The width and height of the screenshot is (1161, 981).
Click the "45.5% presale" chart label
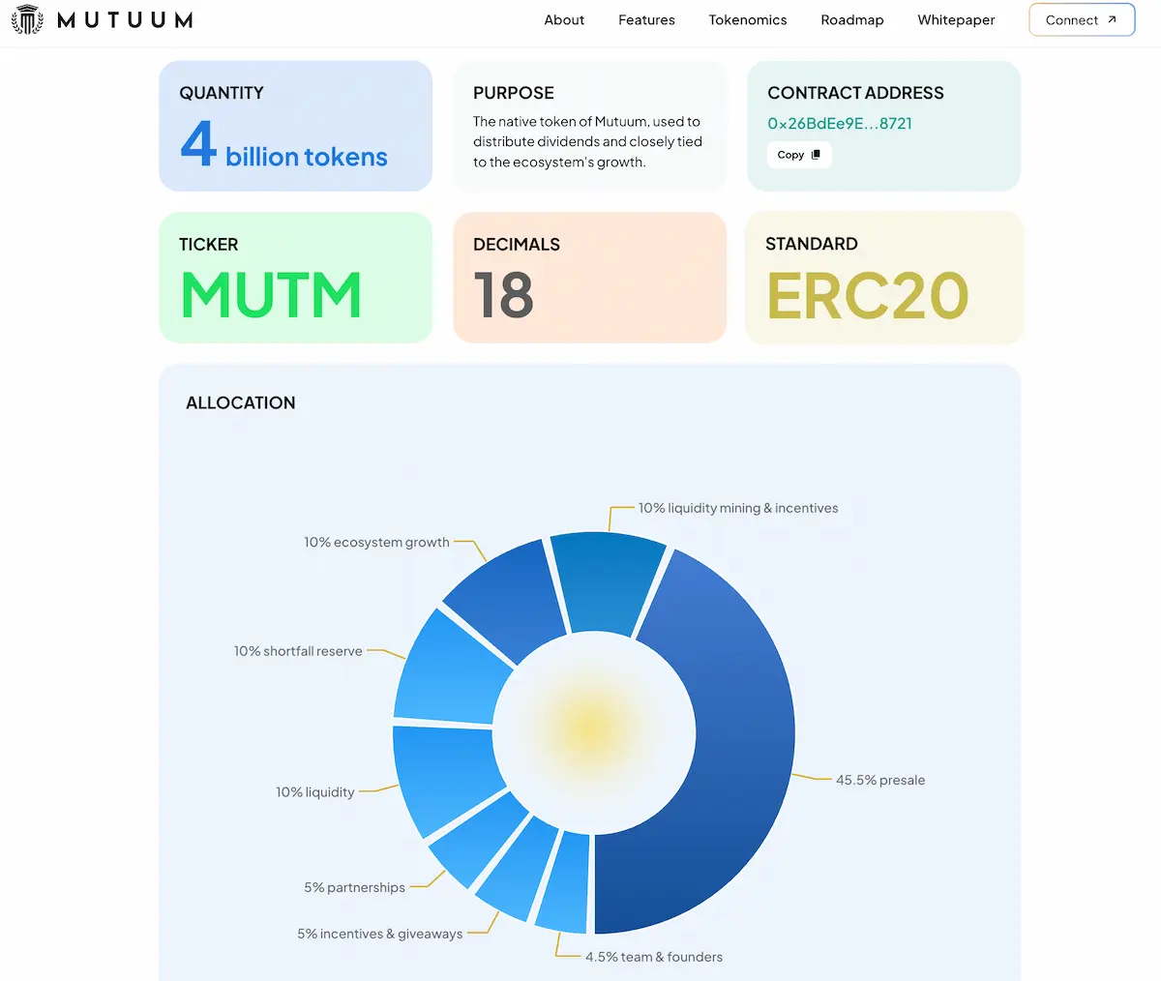pos(880,781)
